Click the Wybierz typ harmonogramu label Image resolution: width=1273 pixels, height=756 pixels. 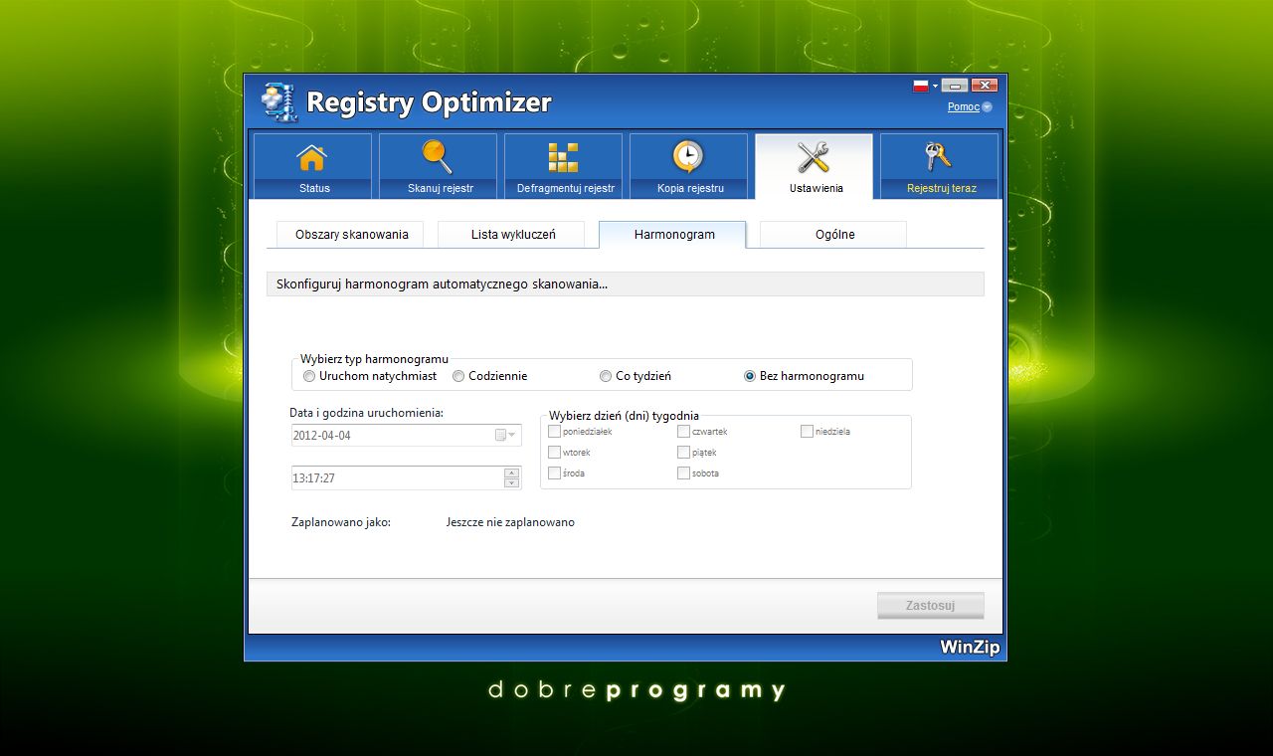point(374,358)
